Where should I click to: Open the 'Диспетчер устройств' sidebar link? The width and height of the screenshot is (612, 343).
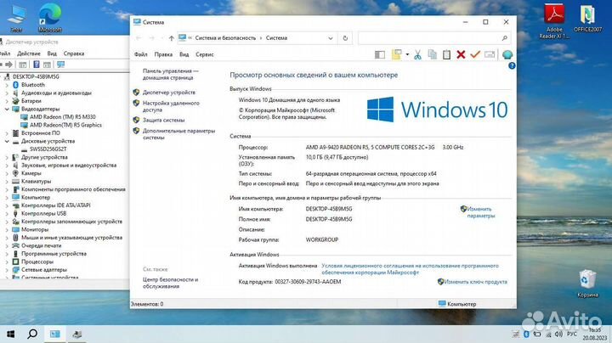pos(168,93)
